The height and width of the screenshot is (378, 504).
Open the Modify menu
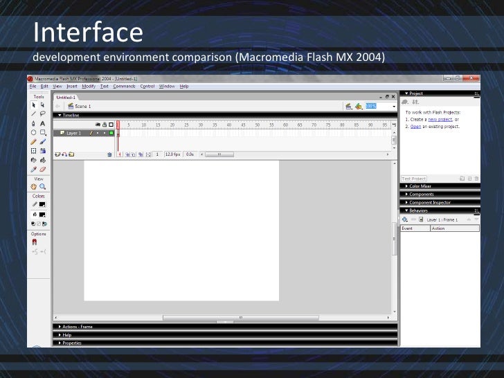[89, 86]
